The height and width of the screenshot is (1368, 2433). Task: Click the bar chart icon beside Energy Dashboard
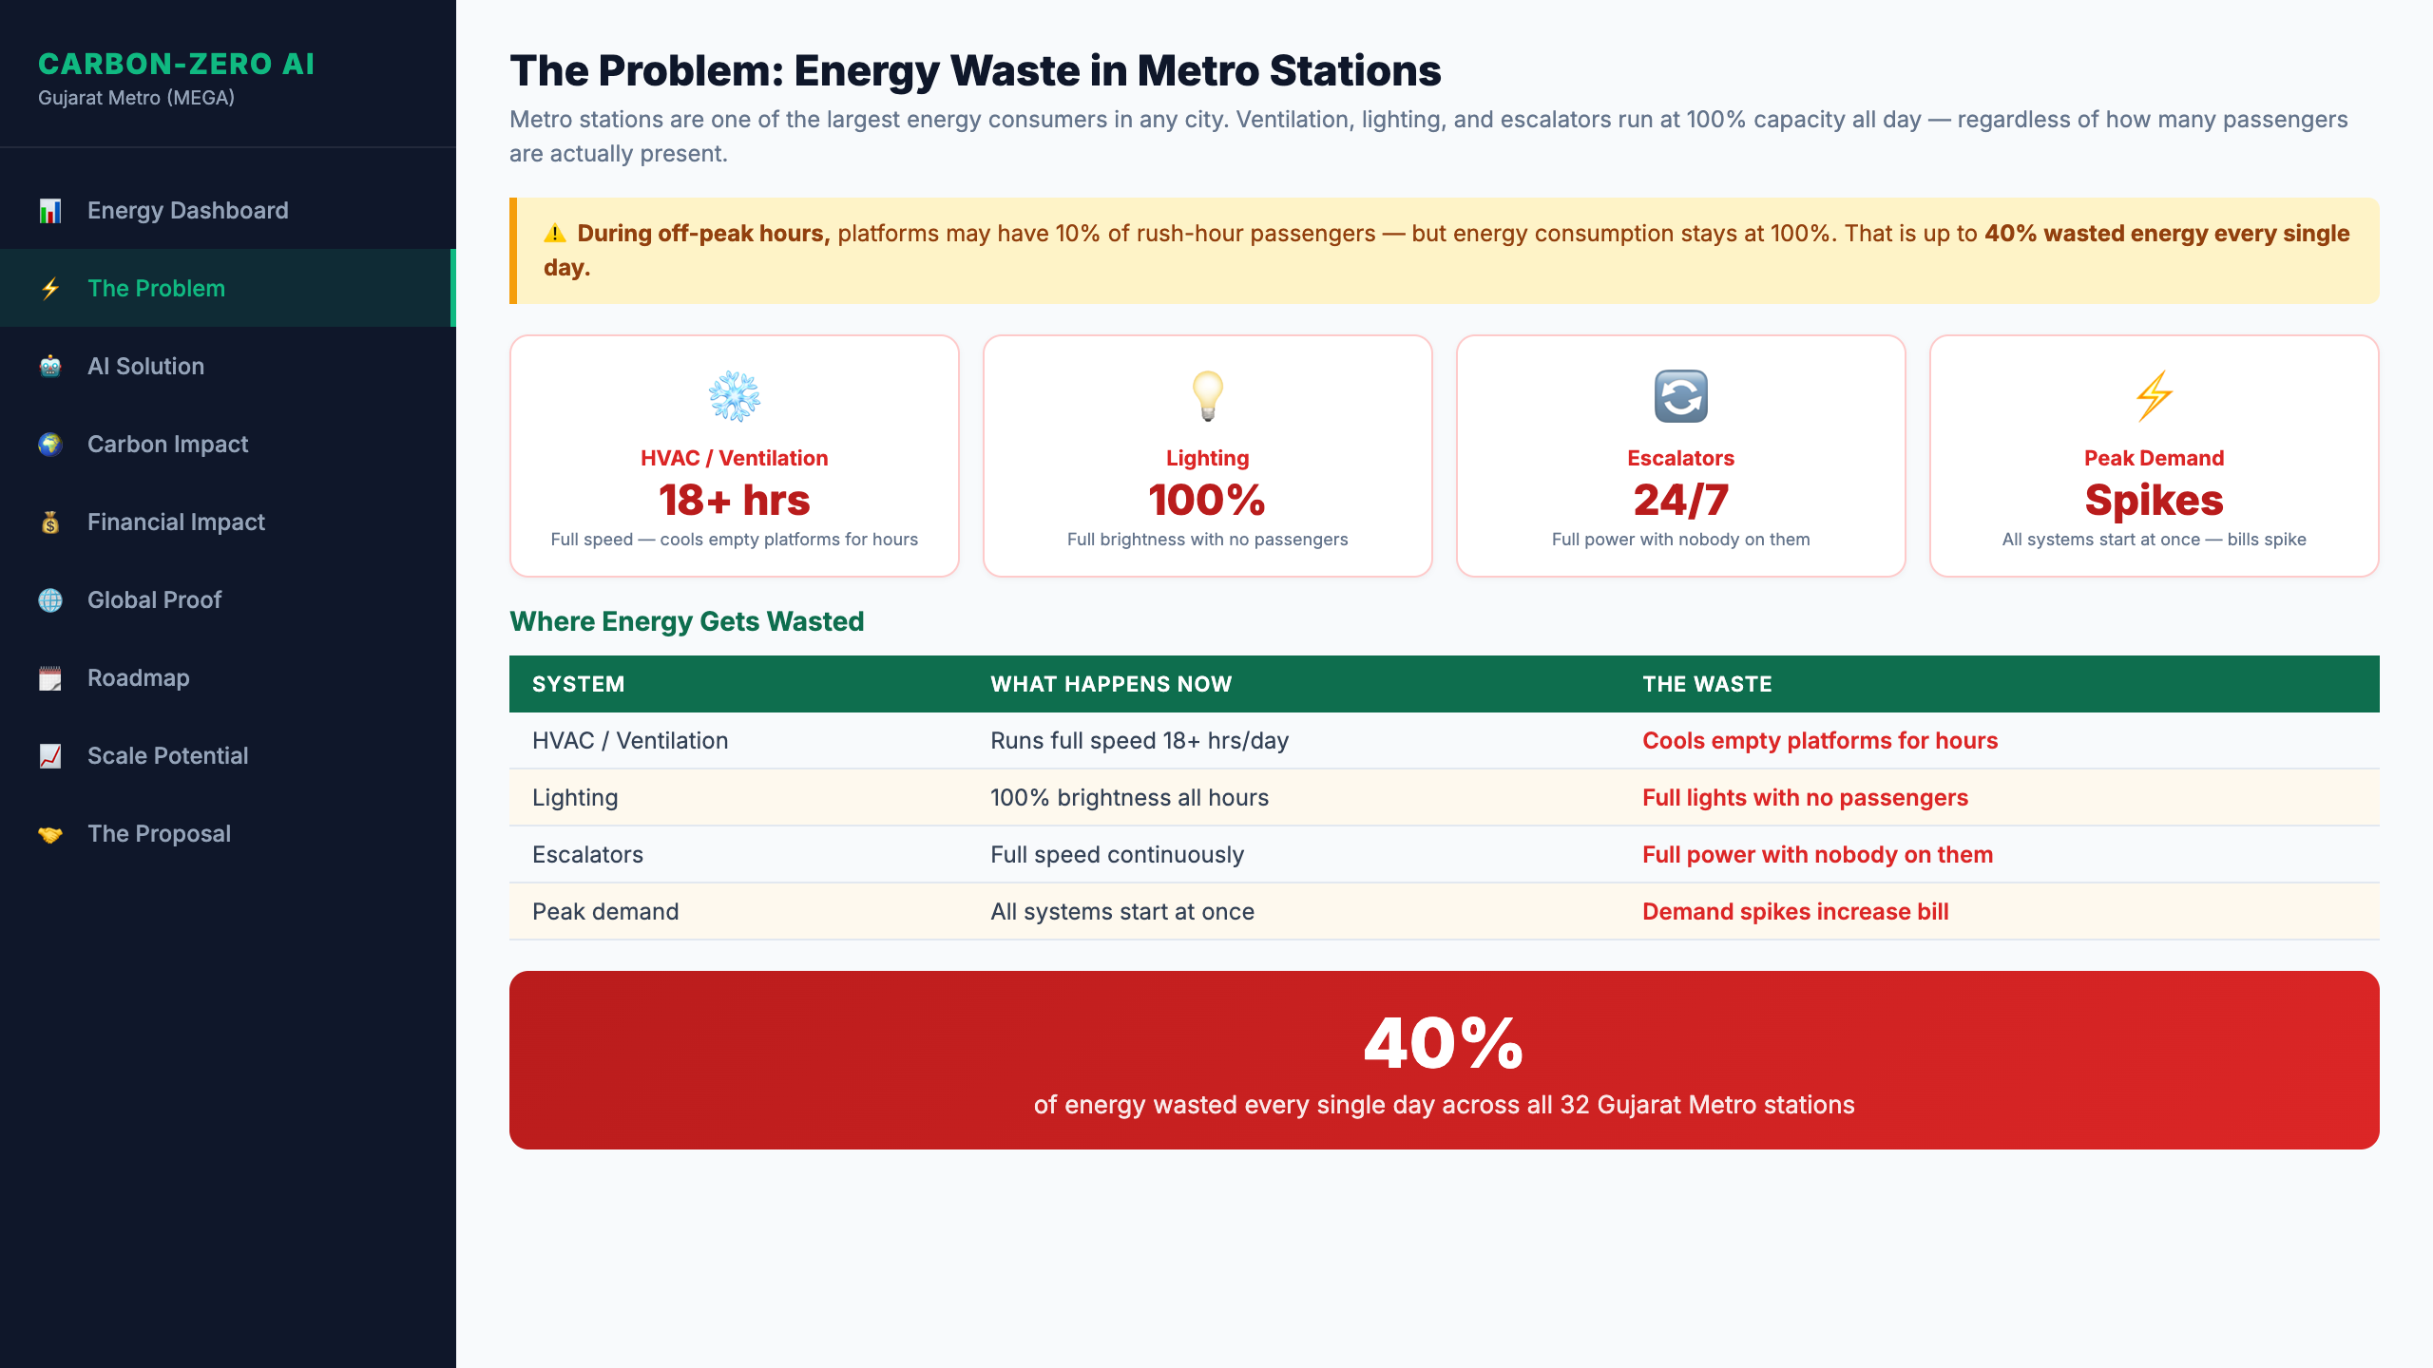click(x=50, y=211)
